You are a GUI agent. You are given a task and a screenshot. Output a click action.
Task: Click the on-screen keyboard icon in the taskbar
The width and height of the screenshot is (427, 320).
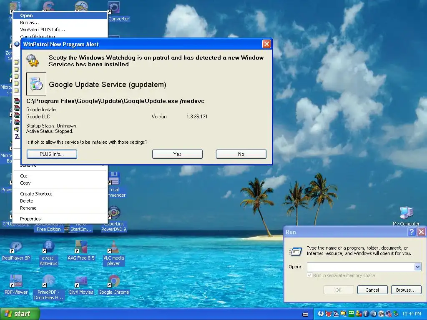point(305,314)
